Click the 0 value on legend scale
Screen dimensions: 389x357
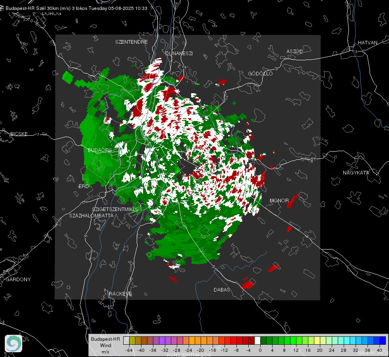point(260,350)
